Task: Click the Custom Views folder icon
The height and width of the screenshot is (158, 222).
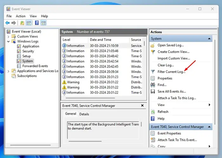Action: tap(14, 36)
